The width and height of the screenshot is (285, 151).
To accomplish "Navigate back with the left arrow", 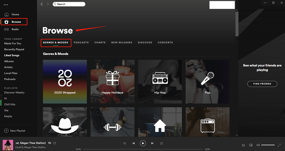I will pos(42,4).
